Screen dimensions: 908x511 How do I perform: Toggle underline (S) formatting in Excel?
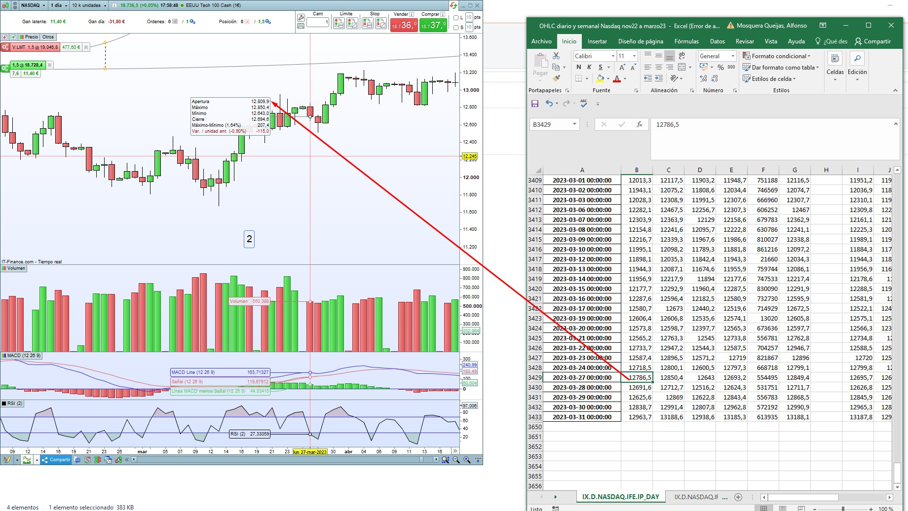click(x=601, y=67)
